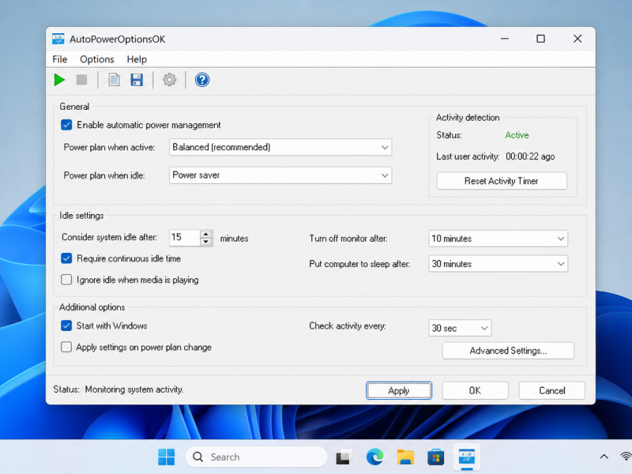Close the AutoPowerOptionsOK window
Viewport: 632px width, 474px height.
click(577, 39)
